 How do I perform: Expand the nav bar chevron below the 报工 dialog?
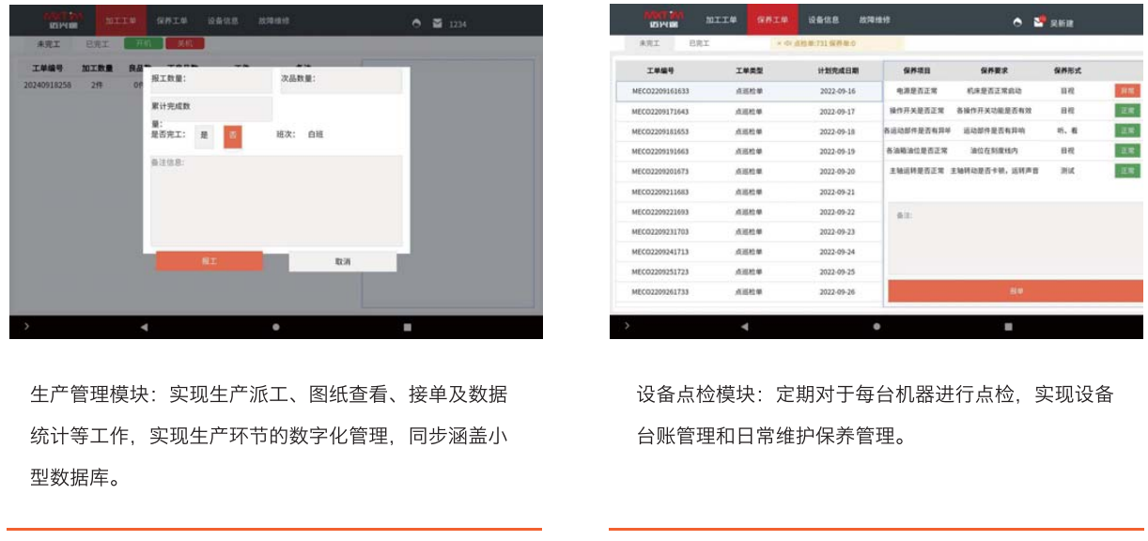(26, 327)
